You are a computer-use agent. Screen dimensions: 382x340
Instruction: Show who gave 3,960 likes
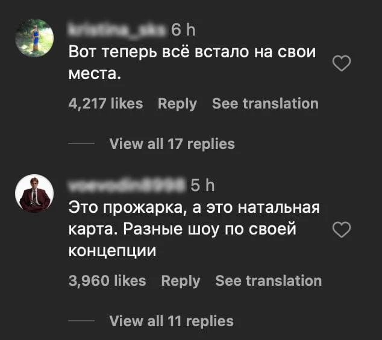107,281
